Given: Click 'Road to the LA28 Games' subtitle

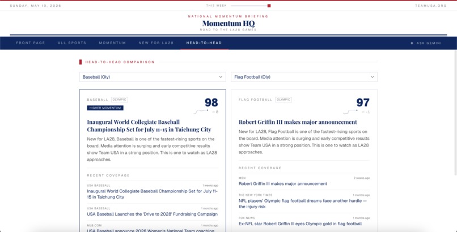Looking at the screenshot, I should 228,29.
